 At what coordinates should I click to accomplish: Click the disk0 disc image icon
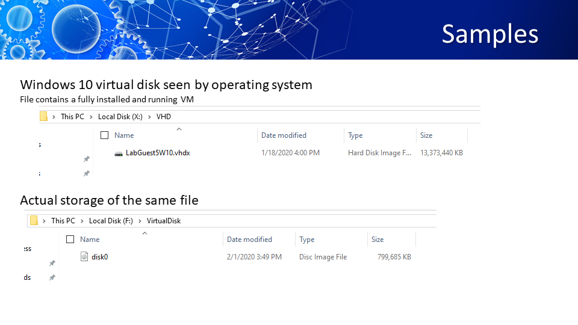[x=84, y=256]
